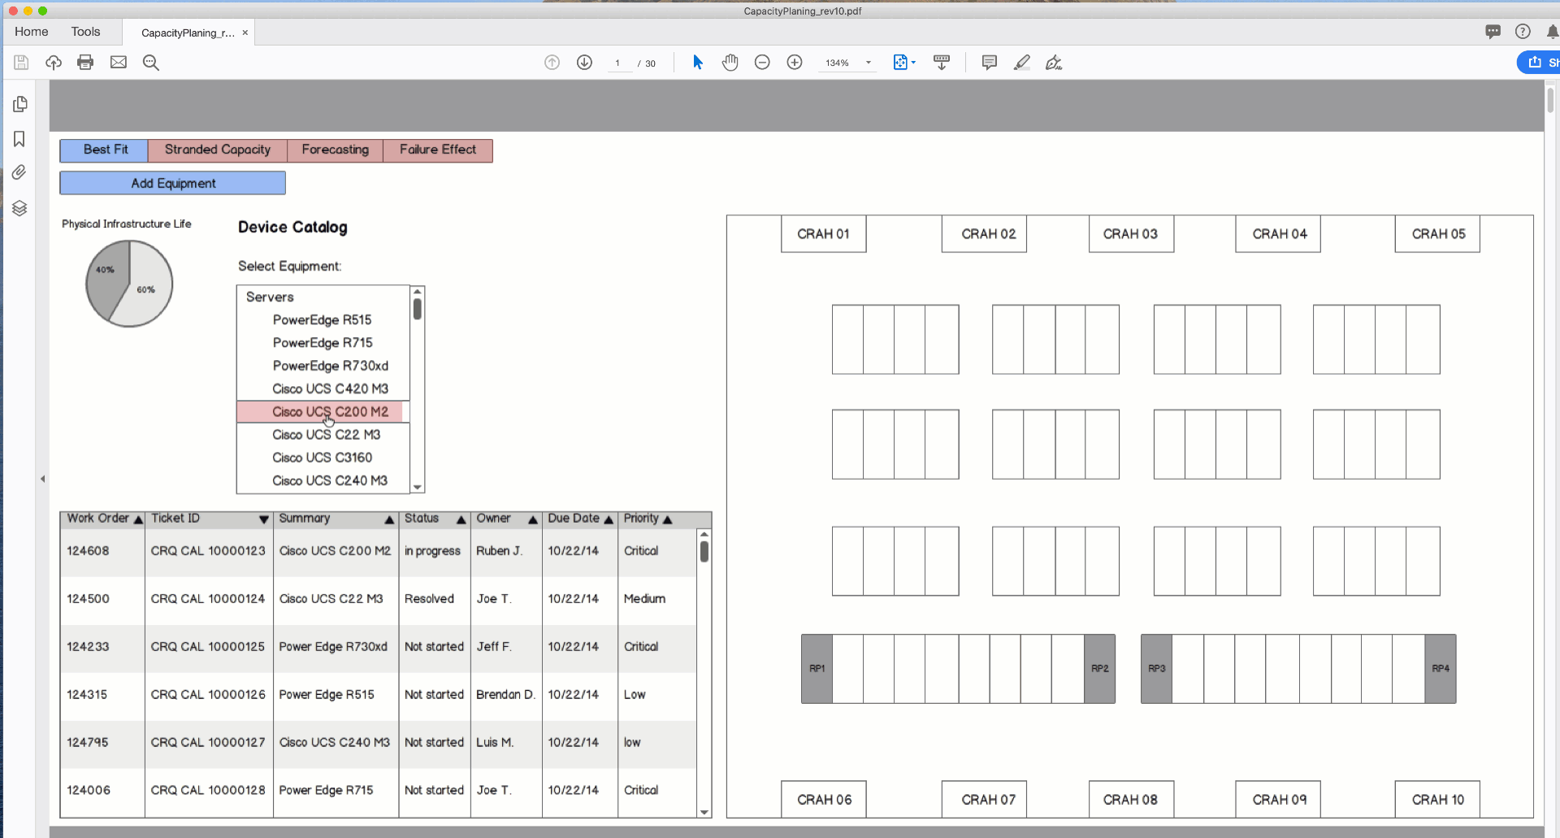The height and width of the screenshot is (838, 1560).
Task: Click the RP1 power panel
Action: (817, 668)
